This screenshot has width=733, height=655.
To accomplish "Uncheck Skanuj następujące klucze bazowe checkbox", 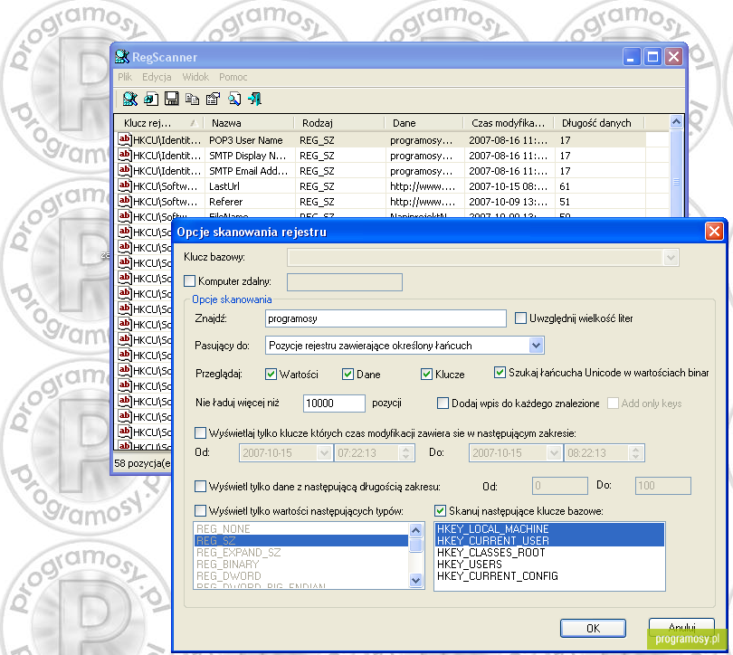I will [x=440, y=510].
